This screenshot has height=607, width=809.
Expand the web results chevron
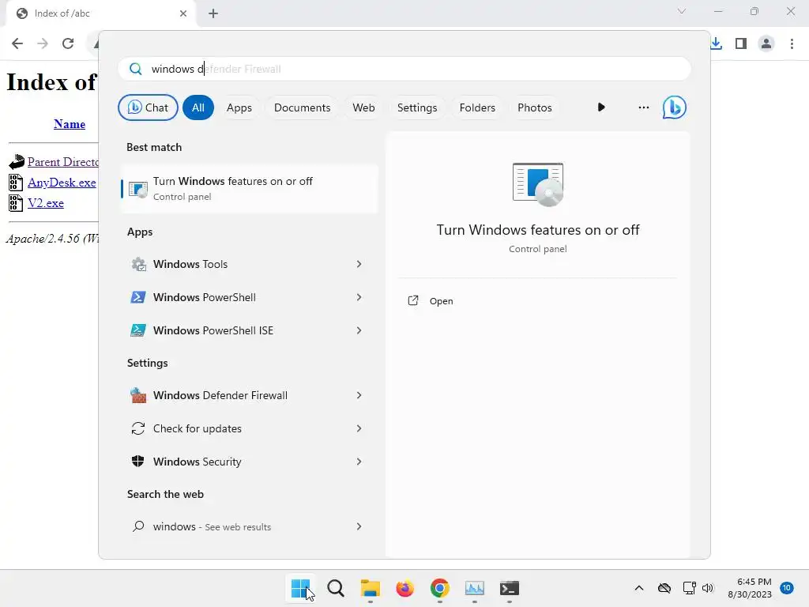click(359, 526)
